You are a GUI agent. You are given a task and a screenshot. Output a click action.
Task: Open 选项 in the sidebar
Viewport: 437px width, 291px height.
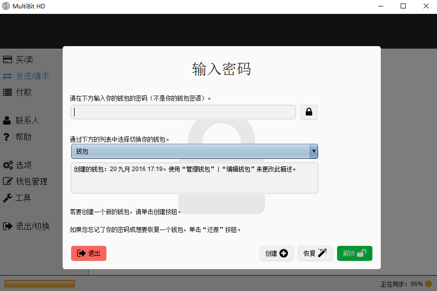coord(17,165)
